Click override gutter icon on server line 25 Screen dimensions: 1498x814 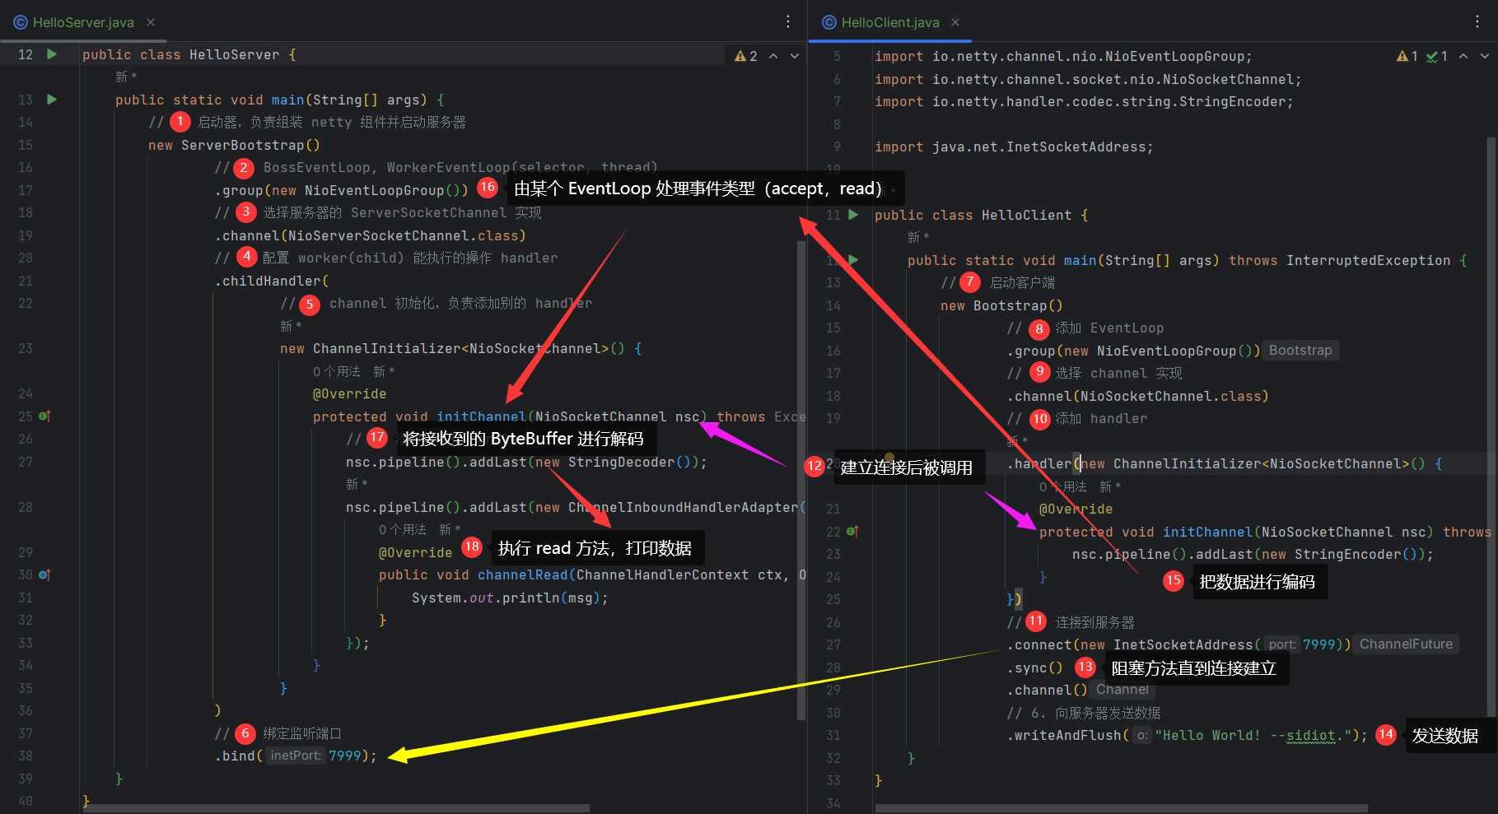(x=45, y=416)
